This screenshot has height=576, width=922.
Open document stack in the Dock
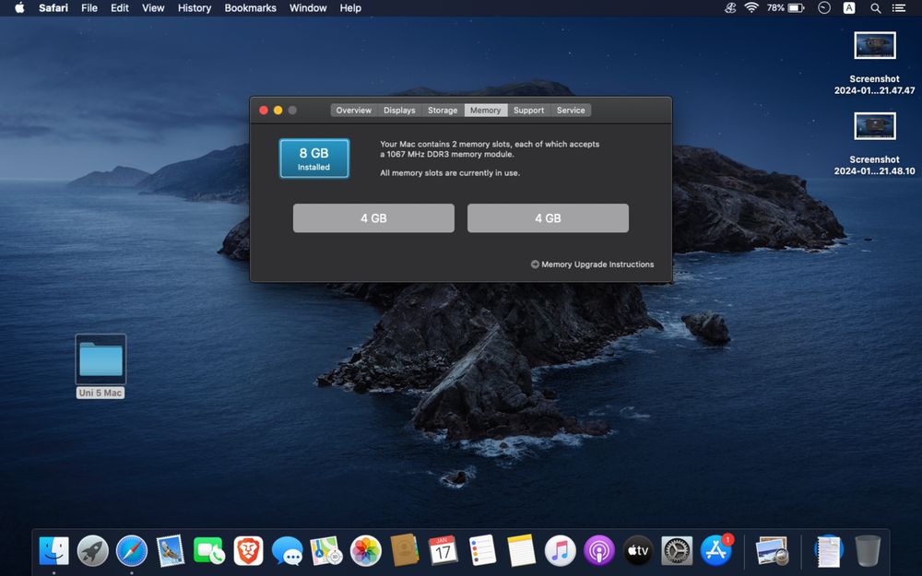[x=828, y=551]
